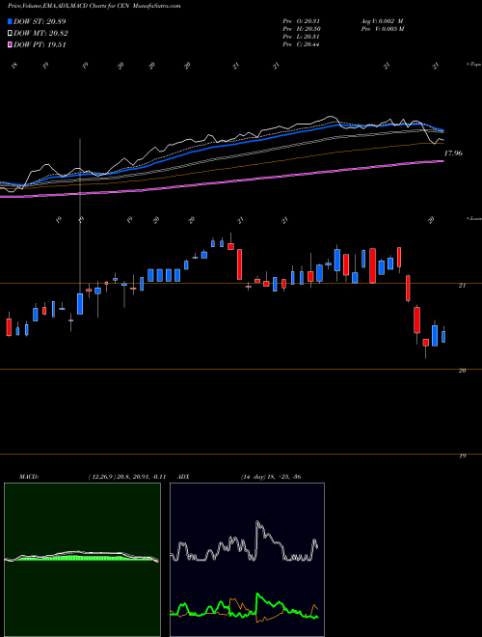Click the MACD: panel heading
Screen dimensions: 482x637
[29, 477]
